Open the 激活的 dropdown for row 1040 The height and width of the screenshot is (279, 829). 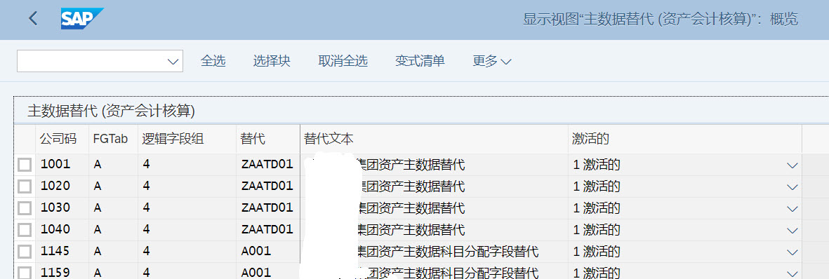pos(792,231)
